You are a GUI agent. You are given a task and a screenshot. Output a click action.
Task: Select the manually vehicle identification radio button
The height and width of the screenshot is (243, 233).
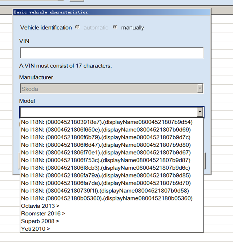click(115, 27)
